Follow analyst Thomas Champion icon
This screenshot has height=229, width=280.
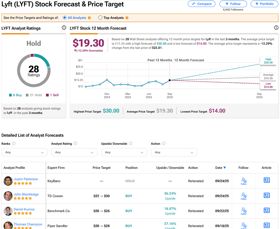244,226
